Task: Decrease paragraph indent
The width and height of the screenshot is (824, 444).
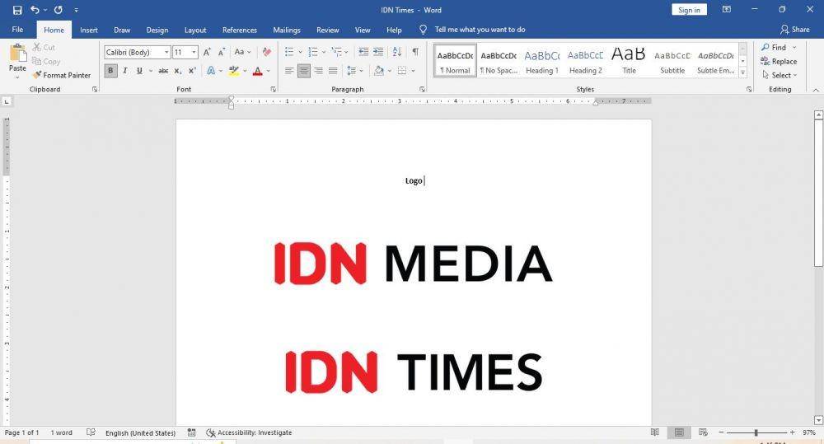Action: click(x=363, y=52)
